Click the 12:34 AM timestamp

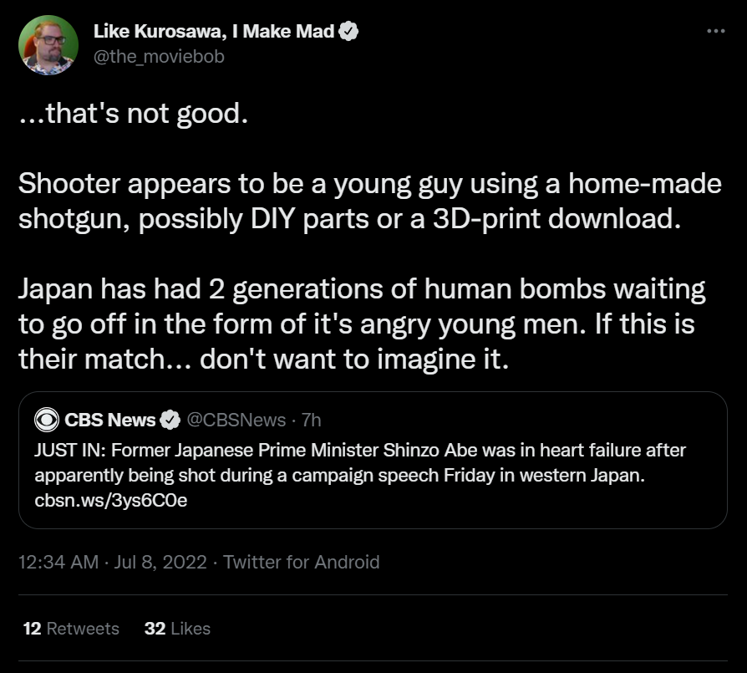(58, 562)
